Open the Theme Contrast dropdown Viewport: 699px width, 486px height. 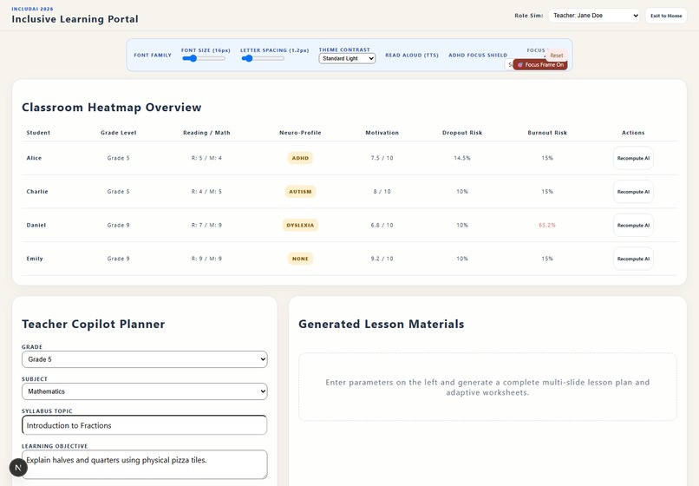click(x=347, y=58)
